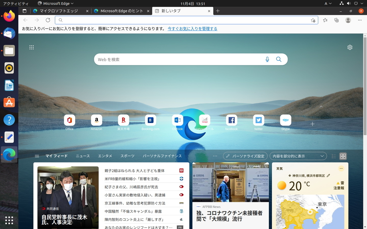Open the 楽天市場 quick link tile

tap(124, 120)
